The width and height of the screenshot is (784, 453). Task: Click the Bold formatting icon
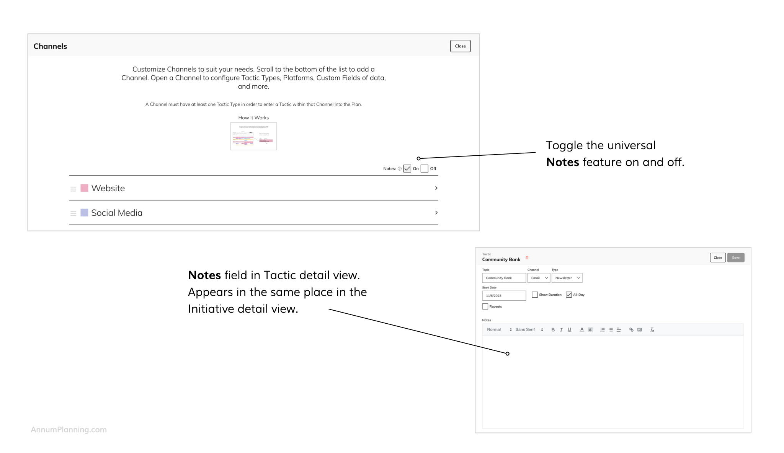point(553,330)
